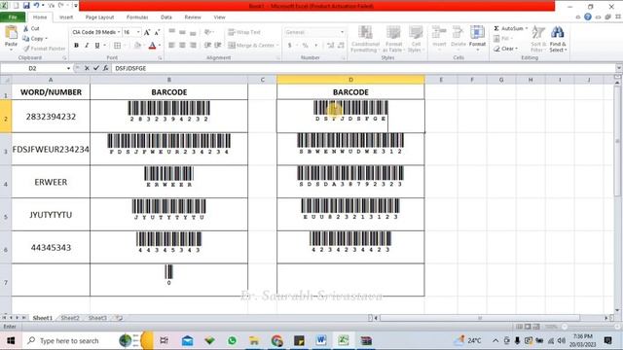The image size is (623, 350).
Task: Select cell containing 2832394232
Action: pos(51,117)
